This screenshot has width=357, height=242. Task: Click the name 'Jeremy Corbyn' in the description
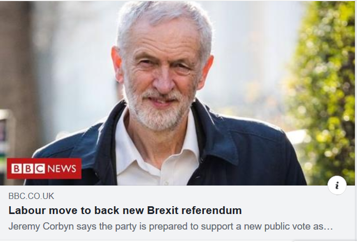click(x=41, y=226)
